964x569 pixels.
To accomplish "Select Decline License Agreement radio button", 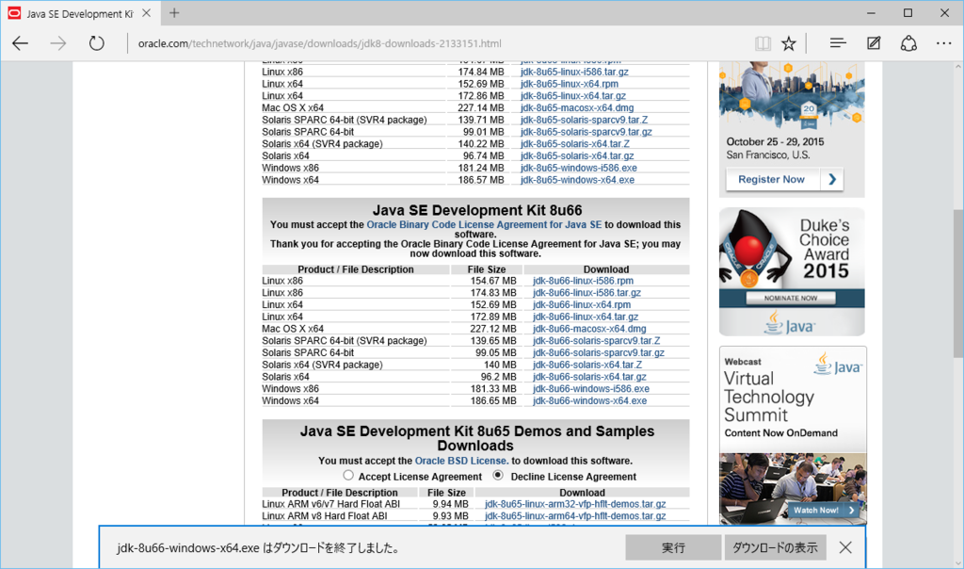I will pyautogui.click(x=498, y=476).
